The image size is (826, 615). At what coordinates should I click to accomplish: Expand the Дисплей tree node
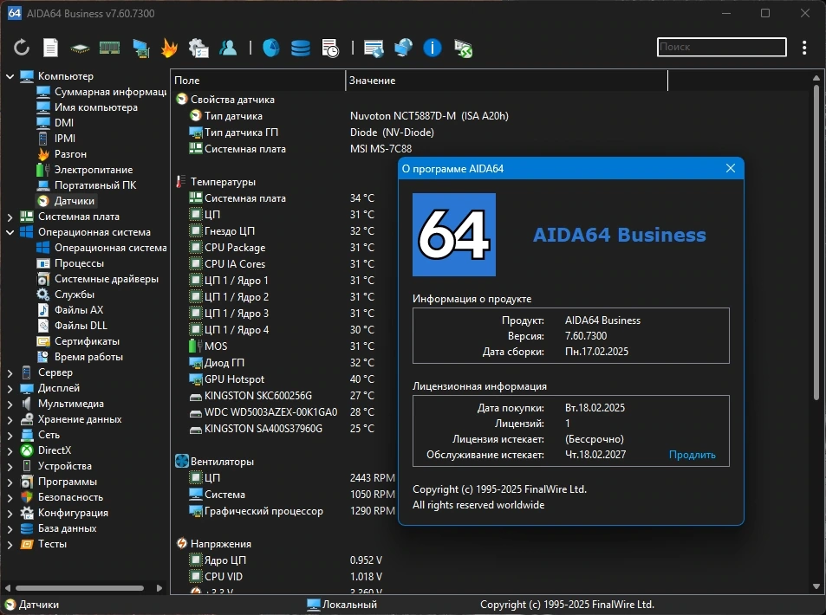click(x=10, y=389)
